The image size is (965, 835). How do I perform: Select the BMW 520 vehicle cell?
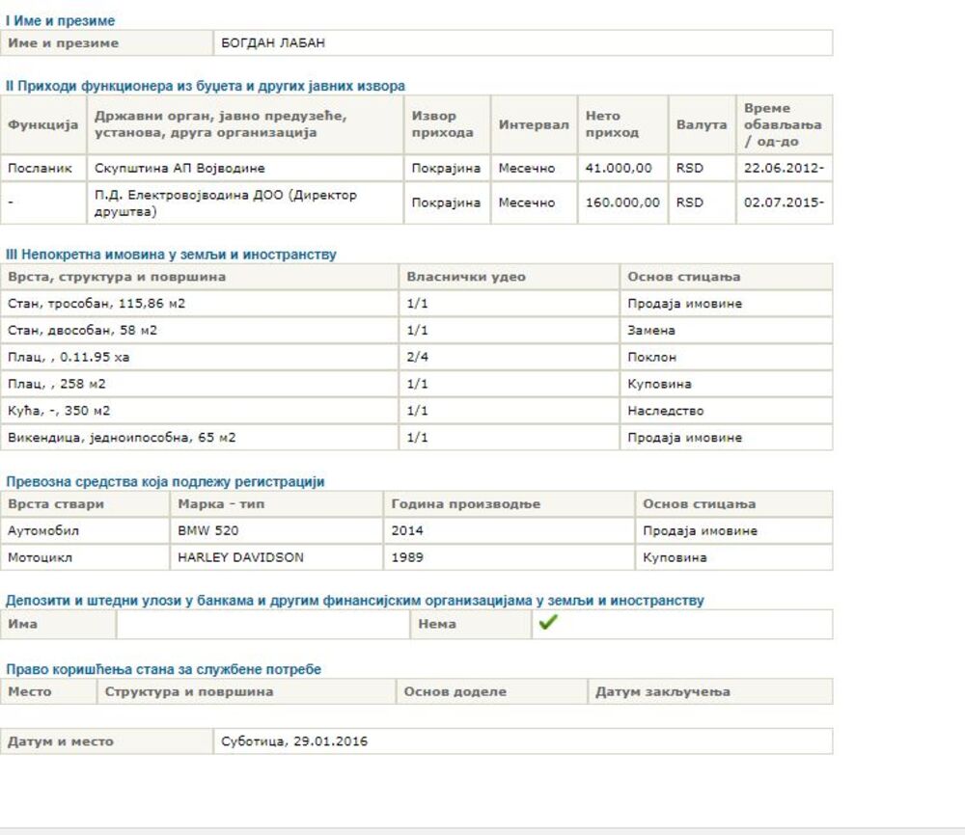pos(208,530)
